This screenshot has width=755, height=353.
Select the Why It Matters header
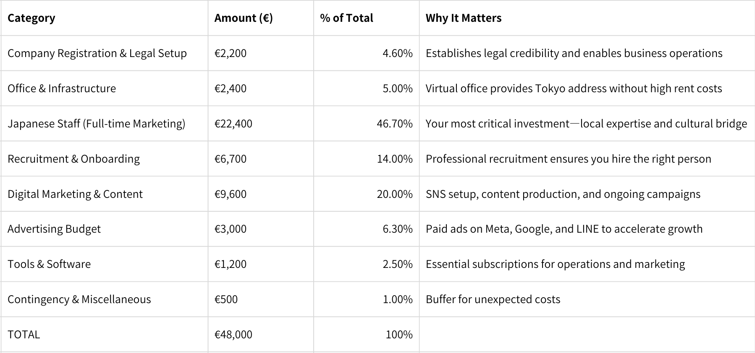tap(587, 18)
